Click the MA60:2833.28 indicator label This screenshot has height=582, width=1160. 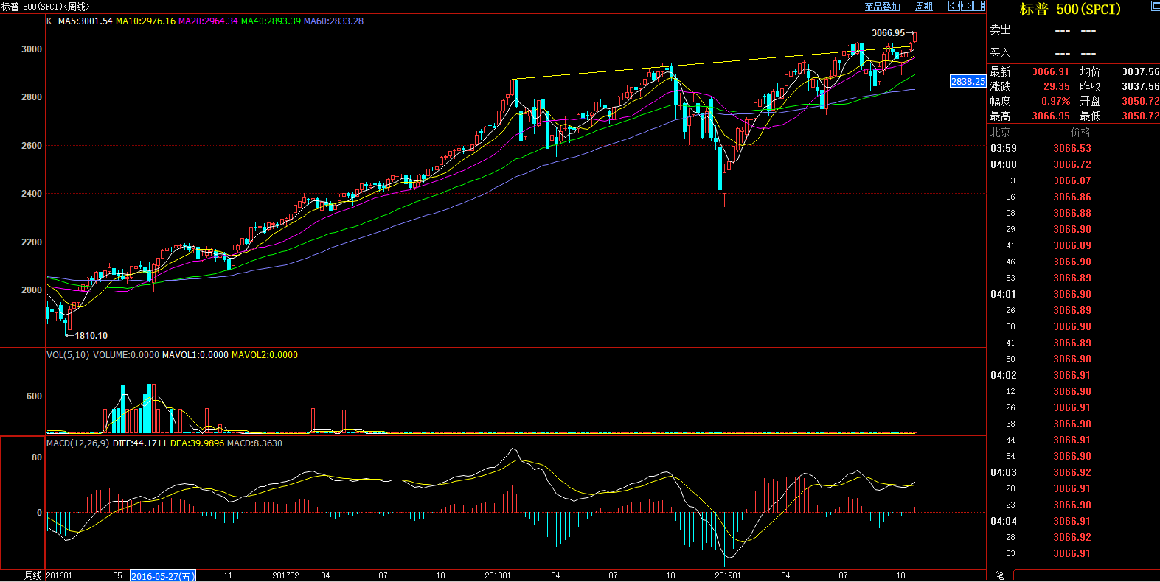point(333,21)
